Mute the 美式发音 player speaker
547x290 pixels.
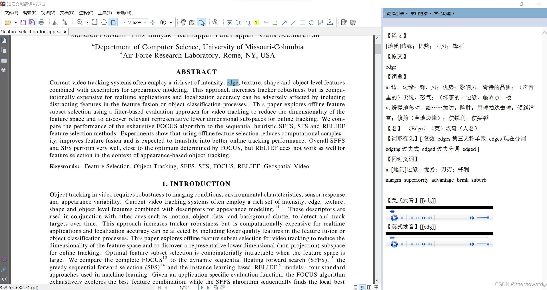pos(472,218)
